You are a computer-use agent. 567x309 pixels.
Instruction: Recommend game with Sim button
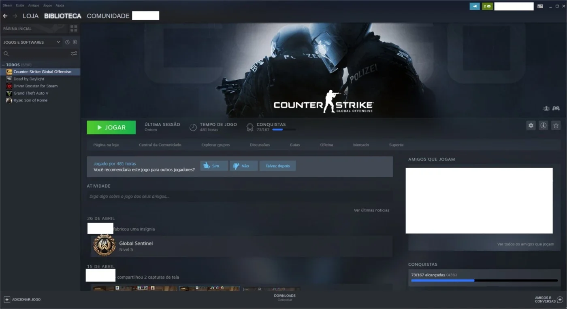(214, 166)
